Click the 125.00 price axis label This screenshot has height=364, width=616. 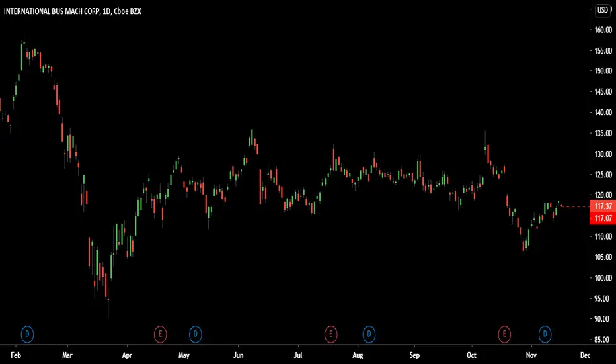[603, 174]
